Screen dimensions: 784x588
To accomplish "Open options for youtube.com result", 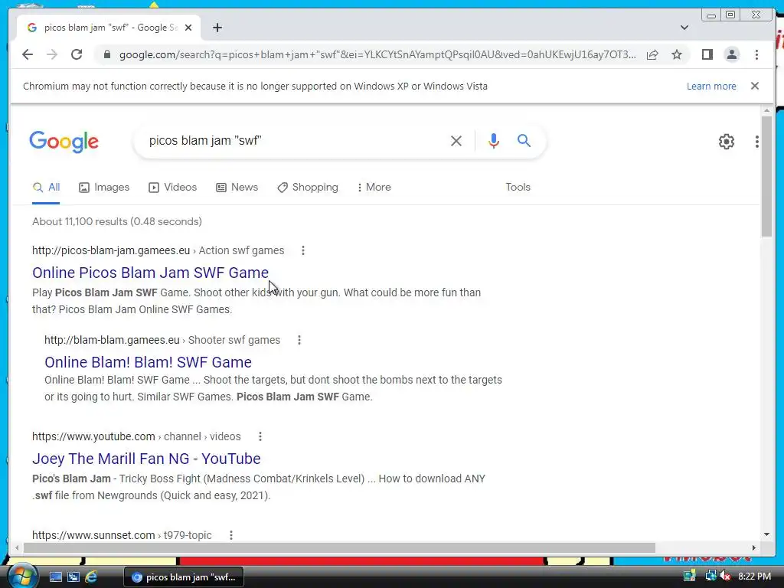I will click(x=260, y=436).
